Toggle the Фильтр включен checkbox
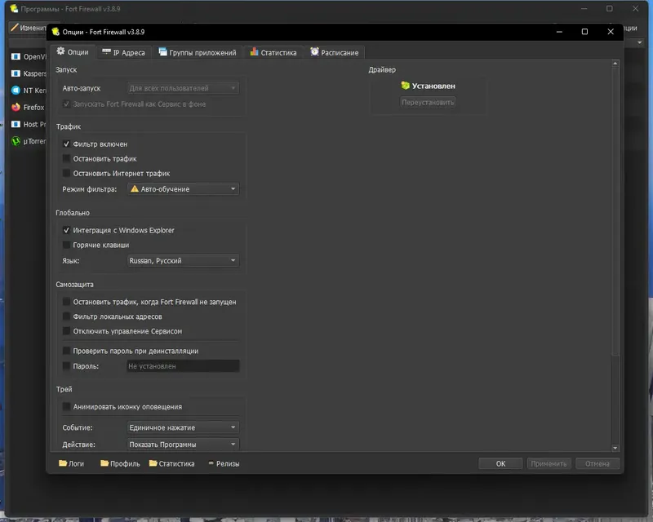The height and width of the screenshot is (522, 653). 66,144
